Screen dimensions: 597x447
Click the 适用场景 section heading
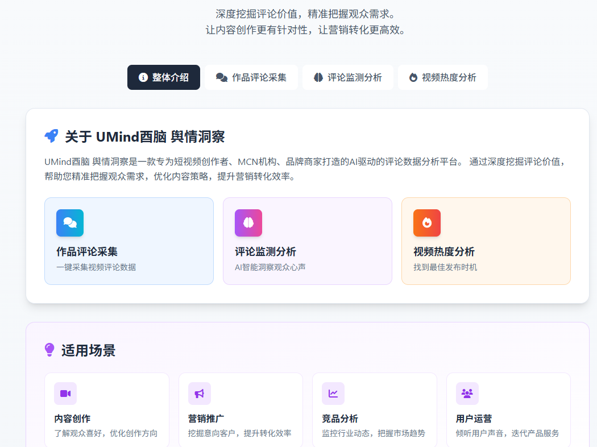click(88, 350)
